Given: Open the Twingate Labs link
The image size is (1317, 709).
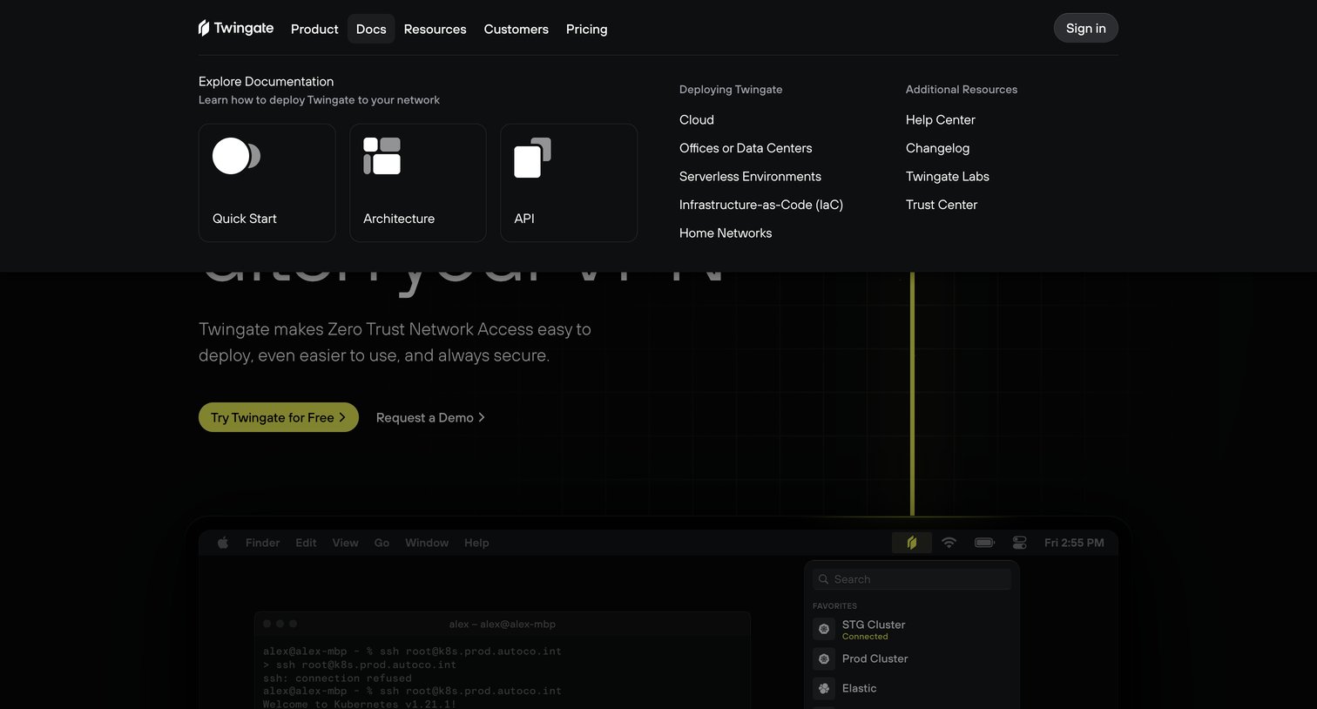Looking at the screenshot, I should (948, 176).
